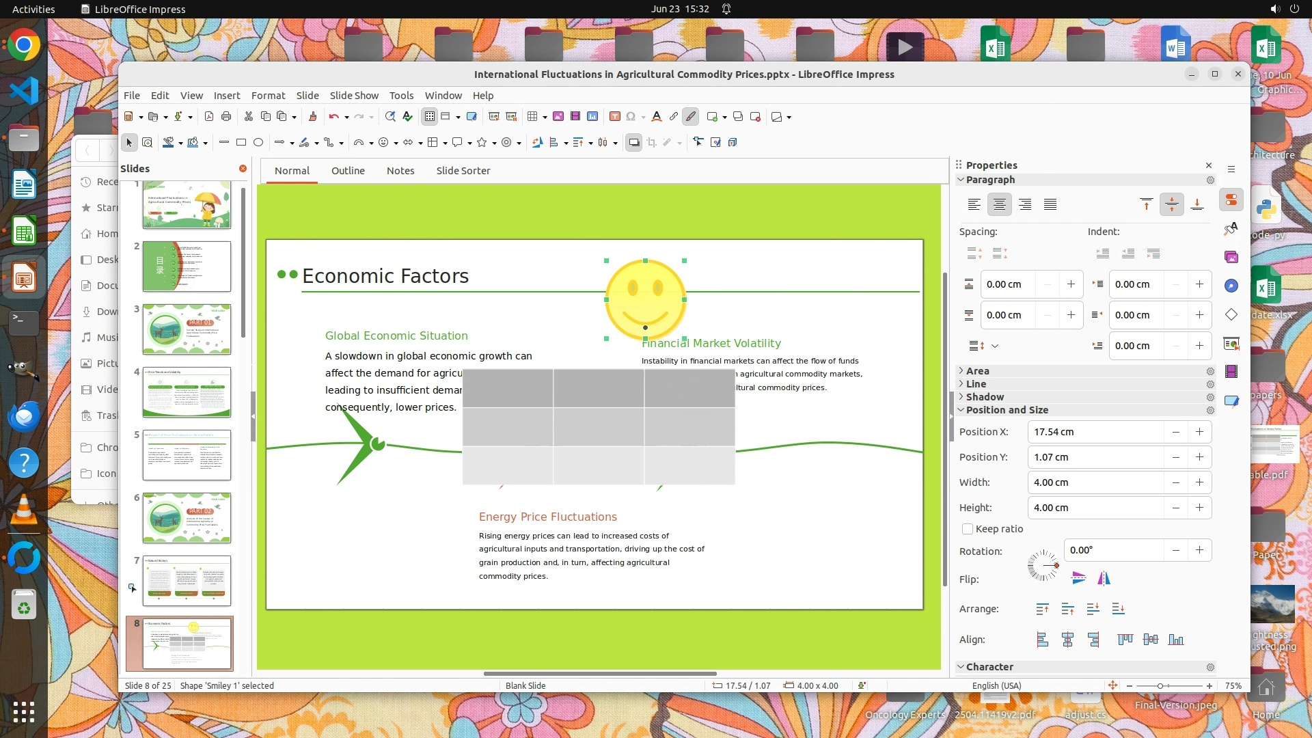Expand the Area section
Viewport: 1312px width, 738px height.
[977, 371]
